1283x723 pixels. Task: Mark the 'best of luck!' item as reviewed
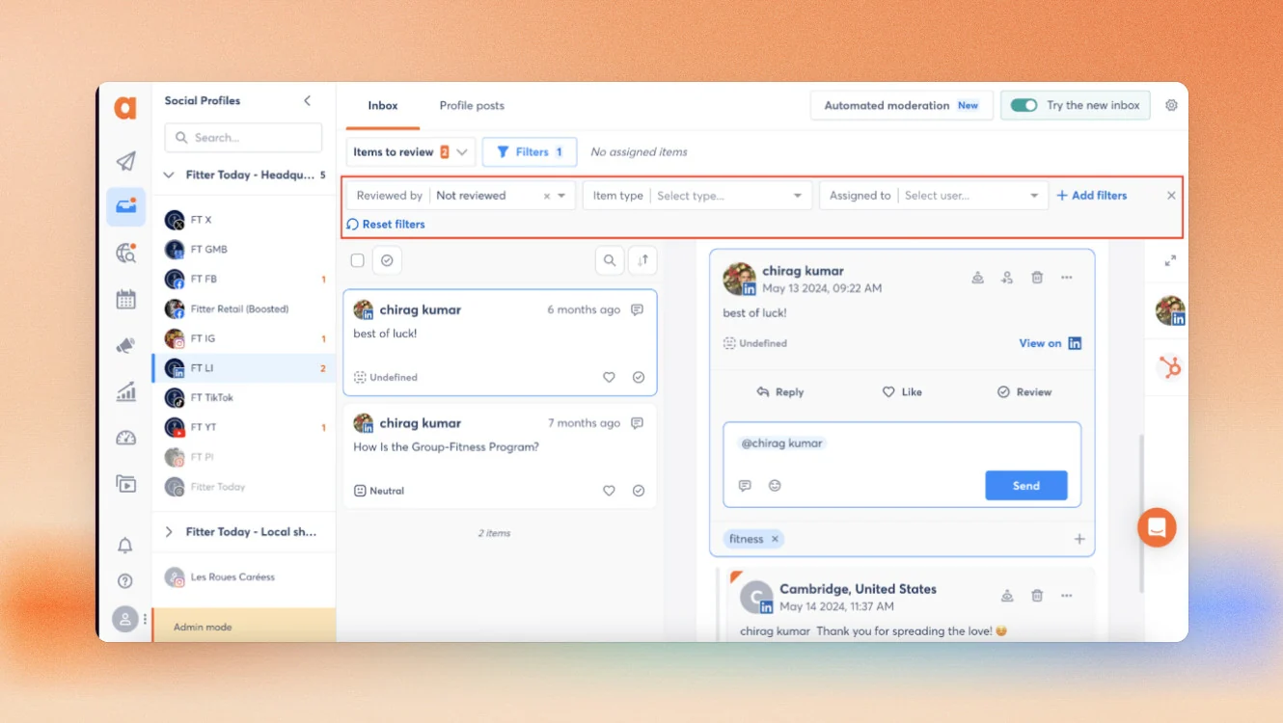[x=639, y=378]
